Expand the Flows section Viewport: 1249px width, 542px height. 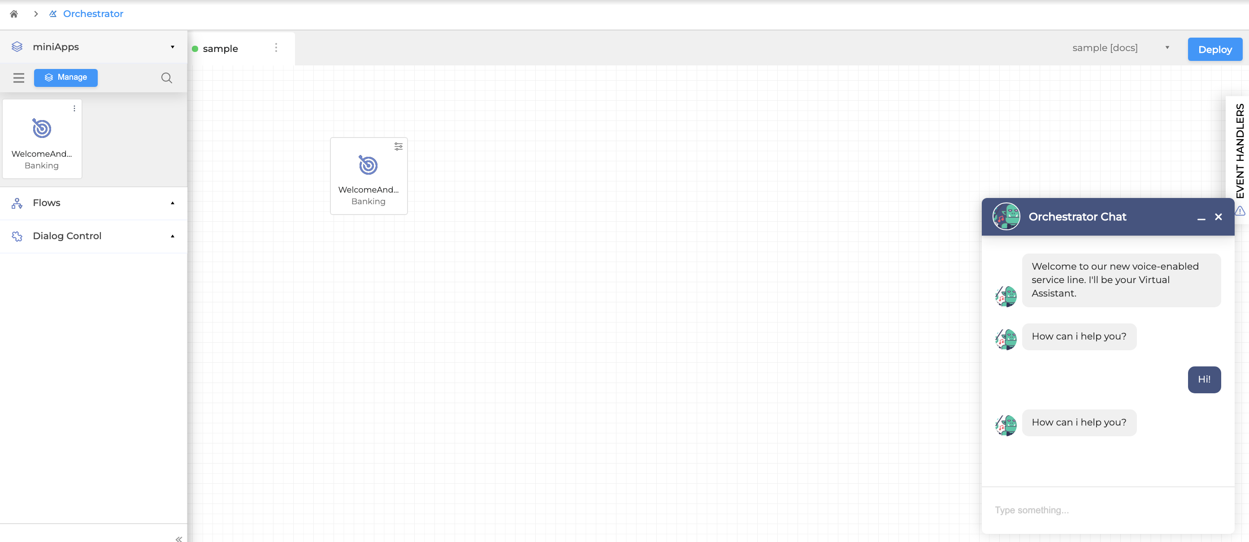coord(172,202)
